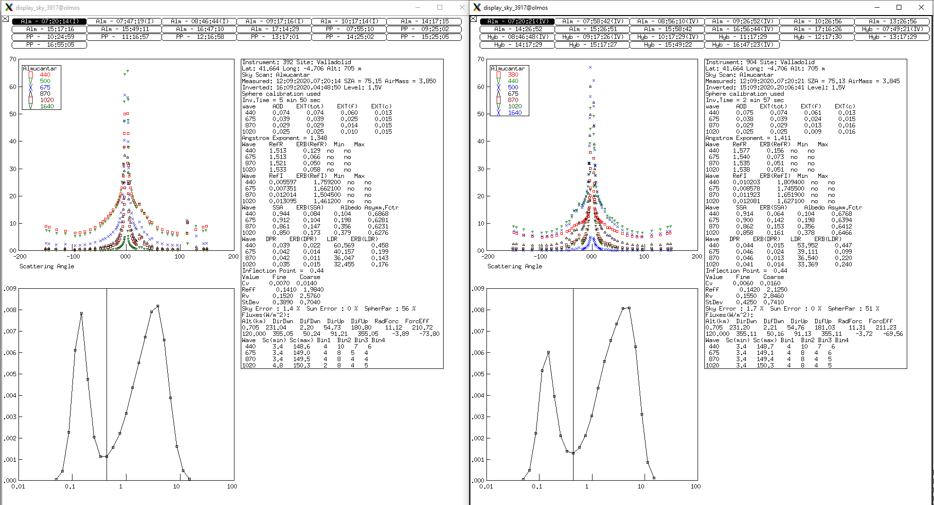Switch to the Hyb - 07:49:21(IV) scan

pyautogui.click(x=892, y=29)
